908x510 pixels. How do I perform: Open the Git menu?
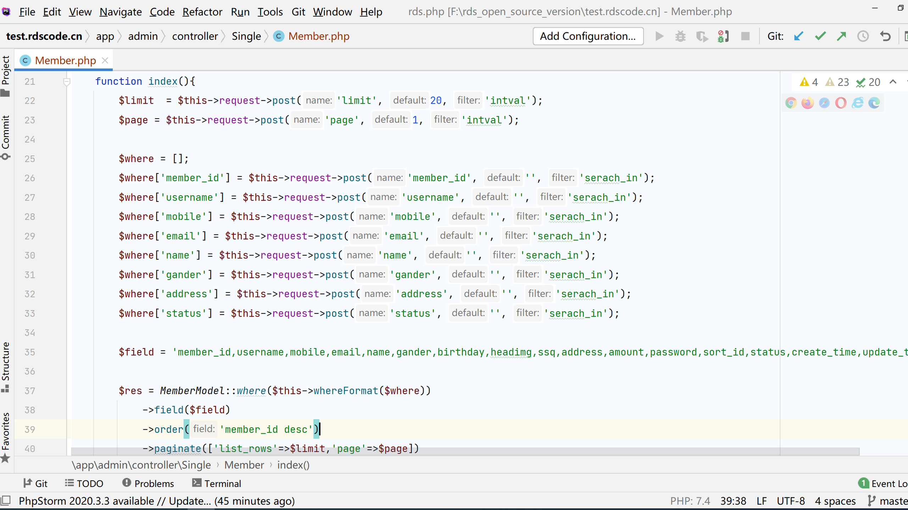298,12
